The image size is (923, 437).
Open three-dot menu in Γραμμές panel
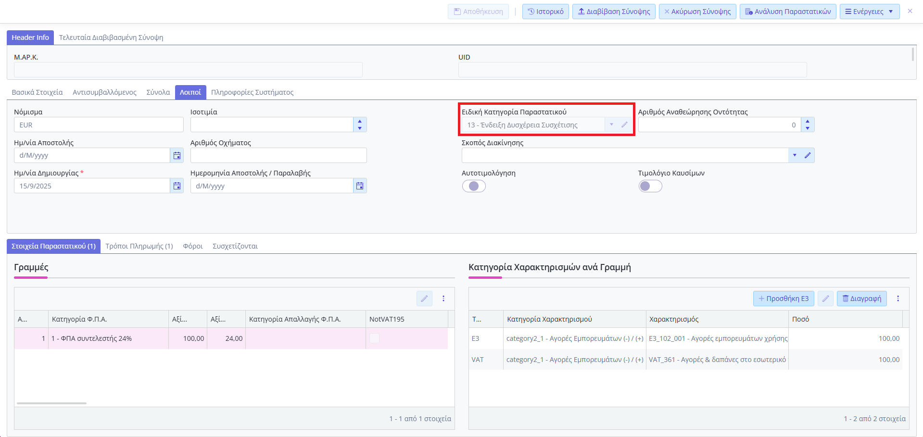coord(443,299)
